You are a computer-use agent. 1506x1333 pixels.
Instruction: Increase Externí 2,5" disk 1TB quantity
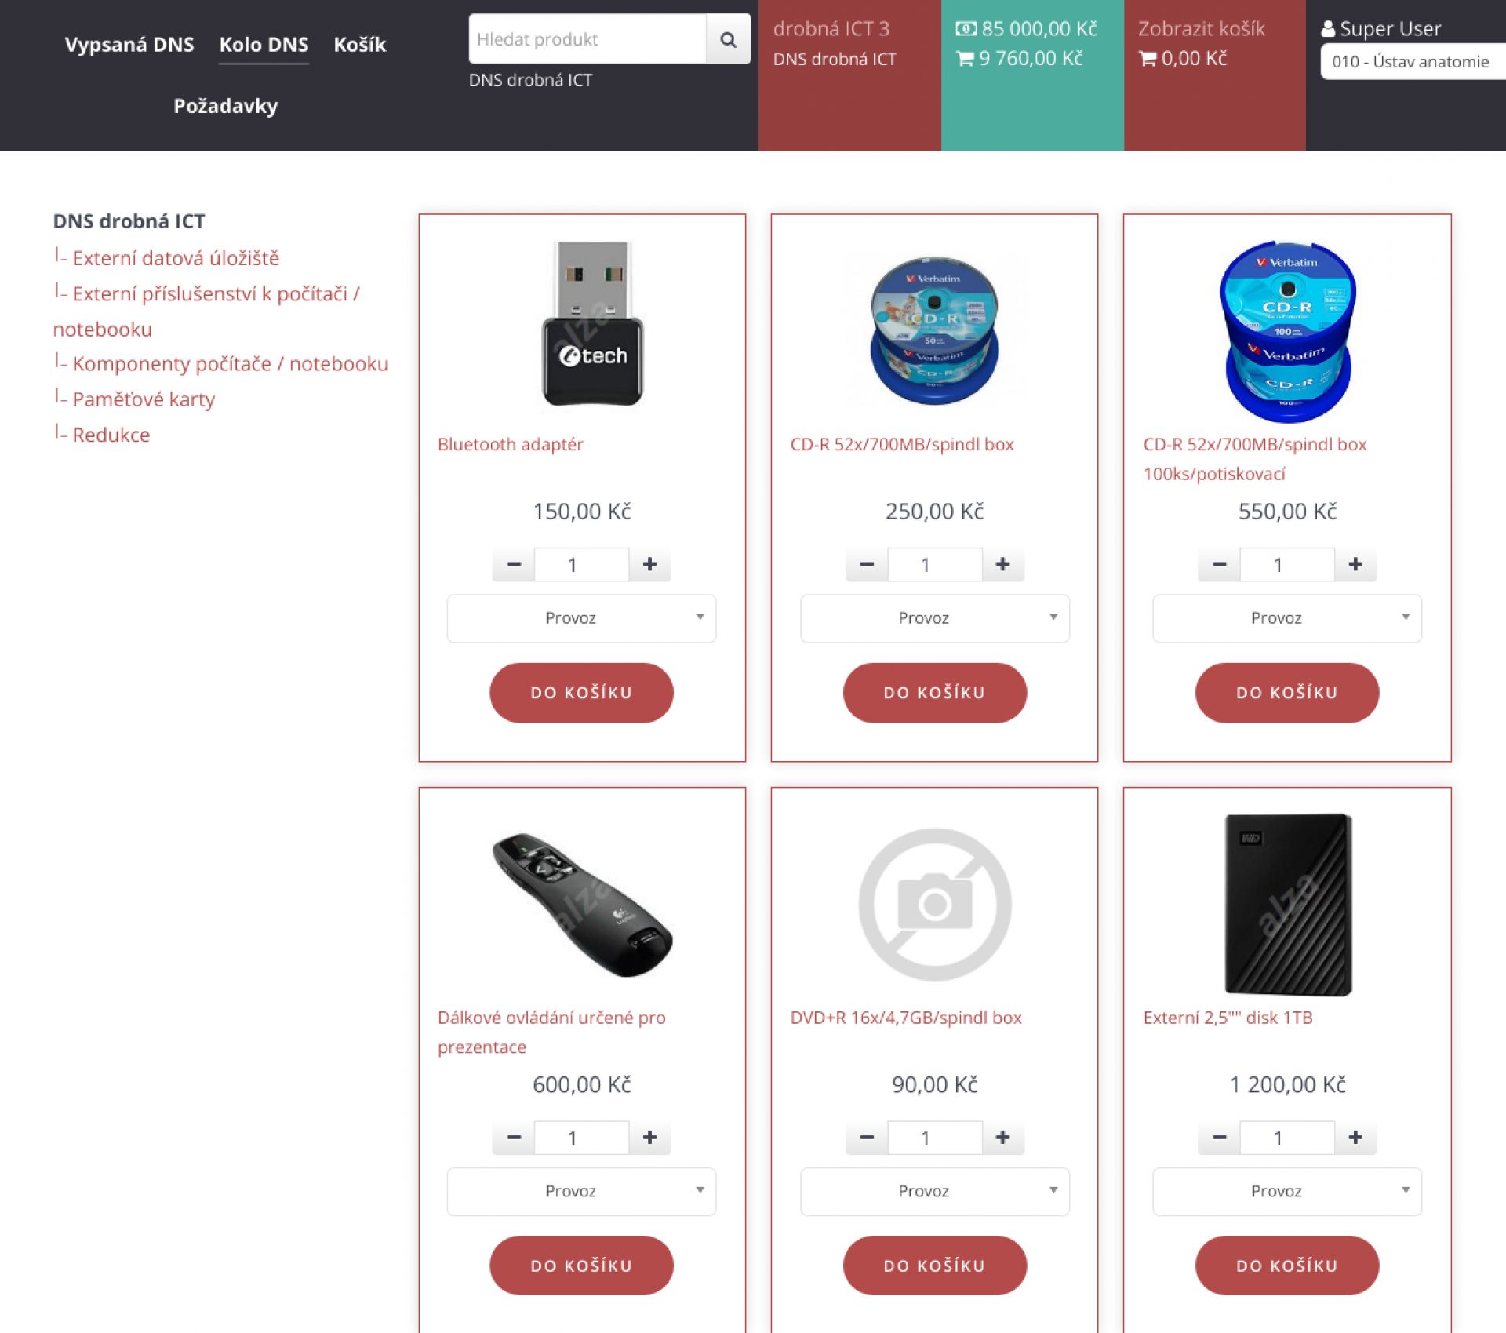1355,1137
